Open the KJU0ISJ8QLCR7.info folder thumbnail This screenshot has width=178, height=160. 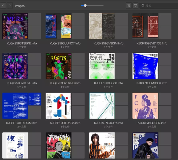point(152,106)
